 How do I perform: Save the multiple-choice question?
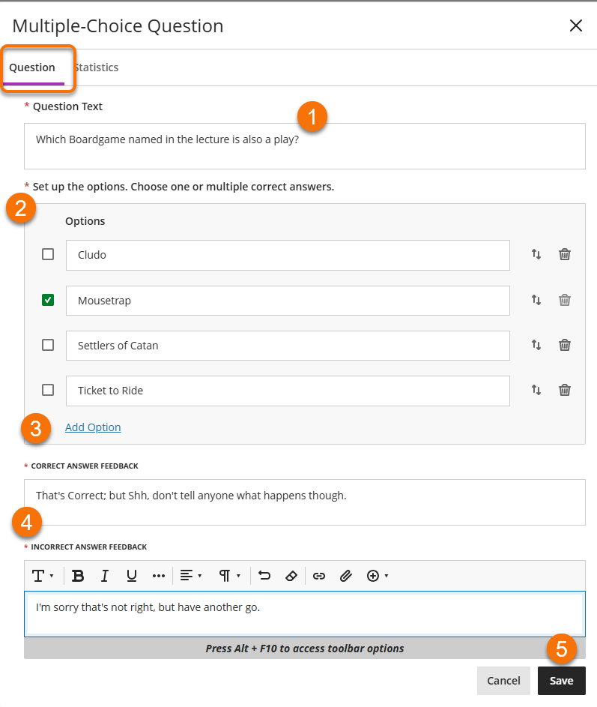[x=562, y=681]
